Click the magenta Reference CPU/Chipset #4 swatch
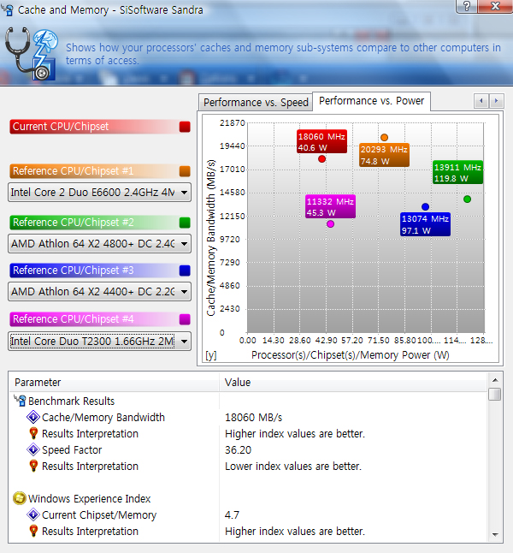The width and height of the screenshot is (513, 553). point(185,319)
